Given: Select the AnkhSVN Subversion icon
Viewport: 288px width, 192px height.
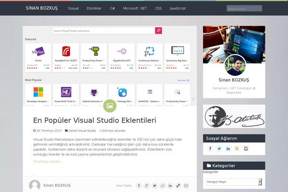Looking at the screenshot, I should [x=150, y=92].
